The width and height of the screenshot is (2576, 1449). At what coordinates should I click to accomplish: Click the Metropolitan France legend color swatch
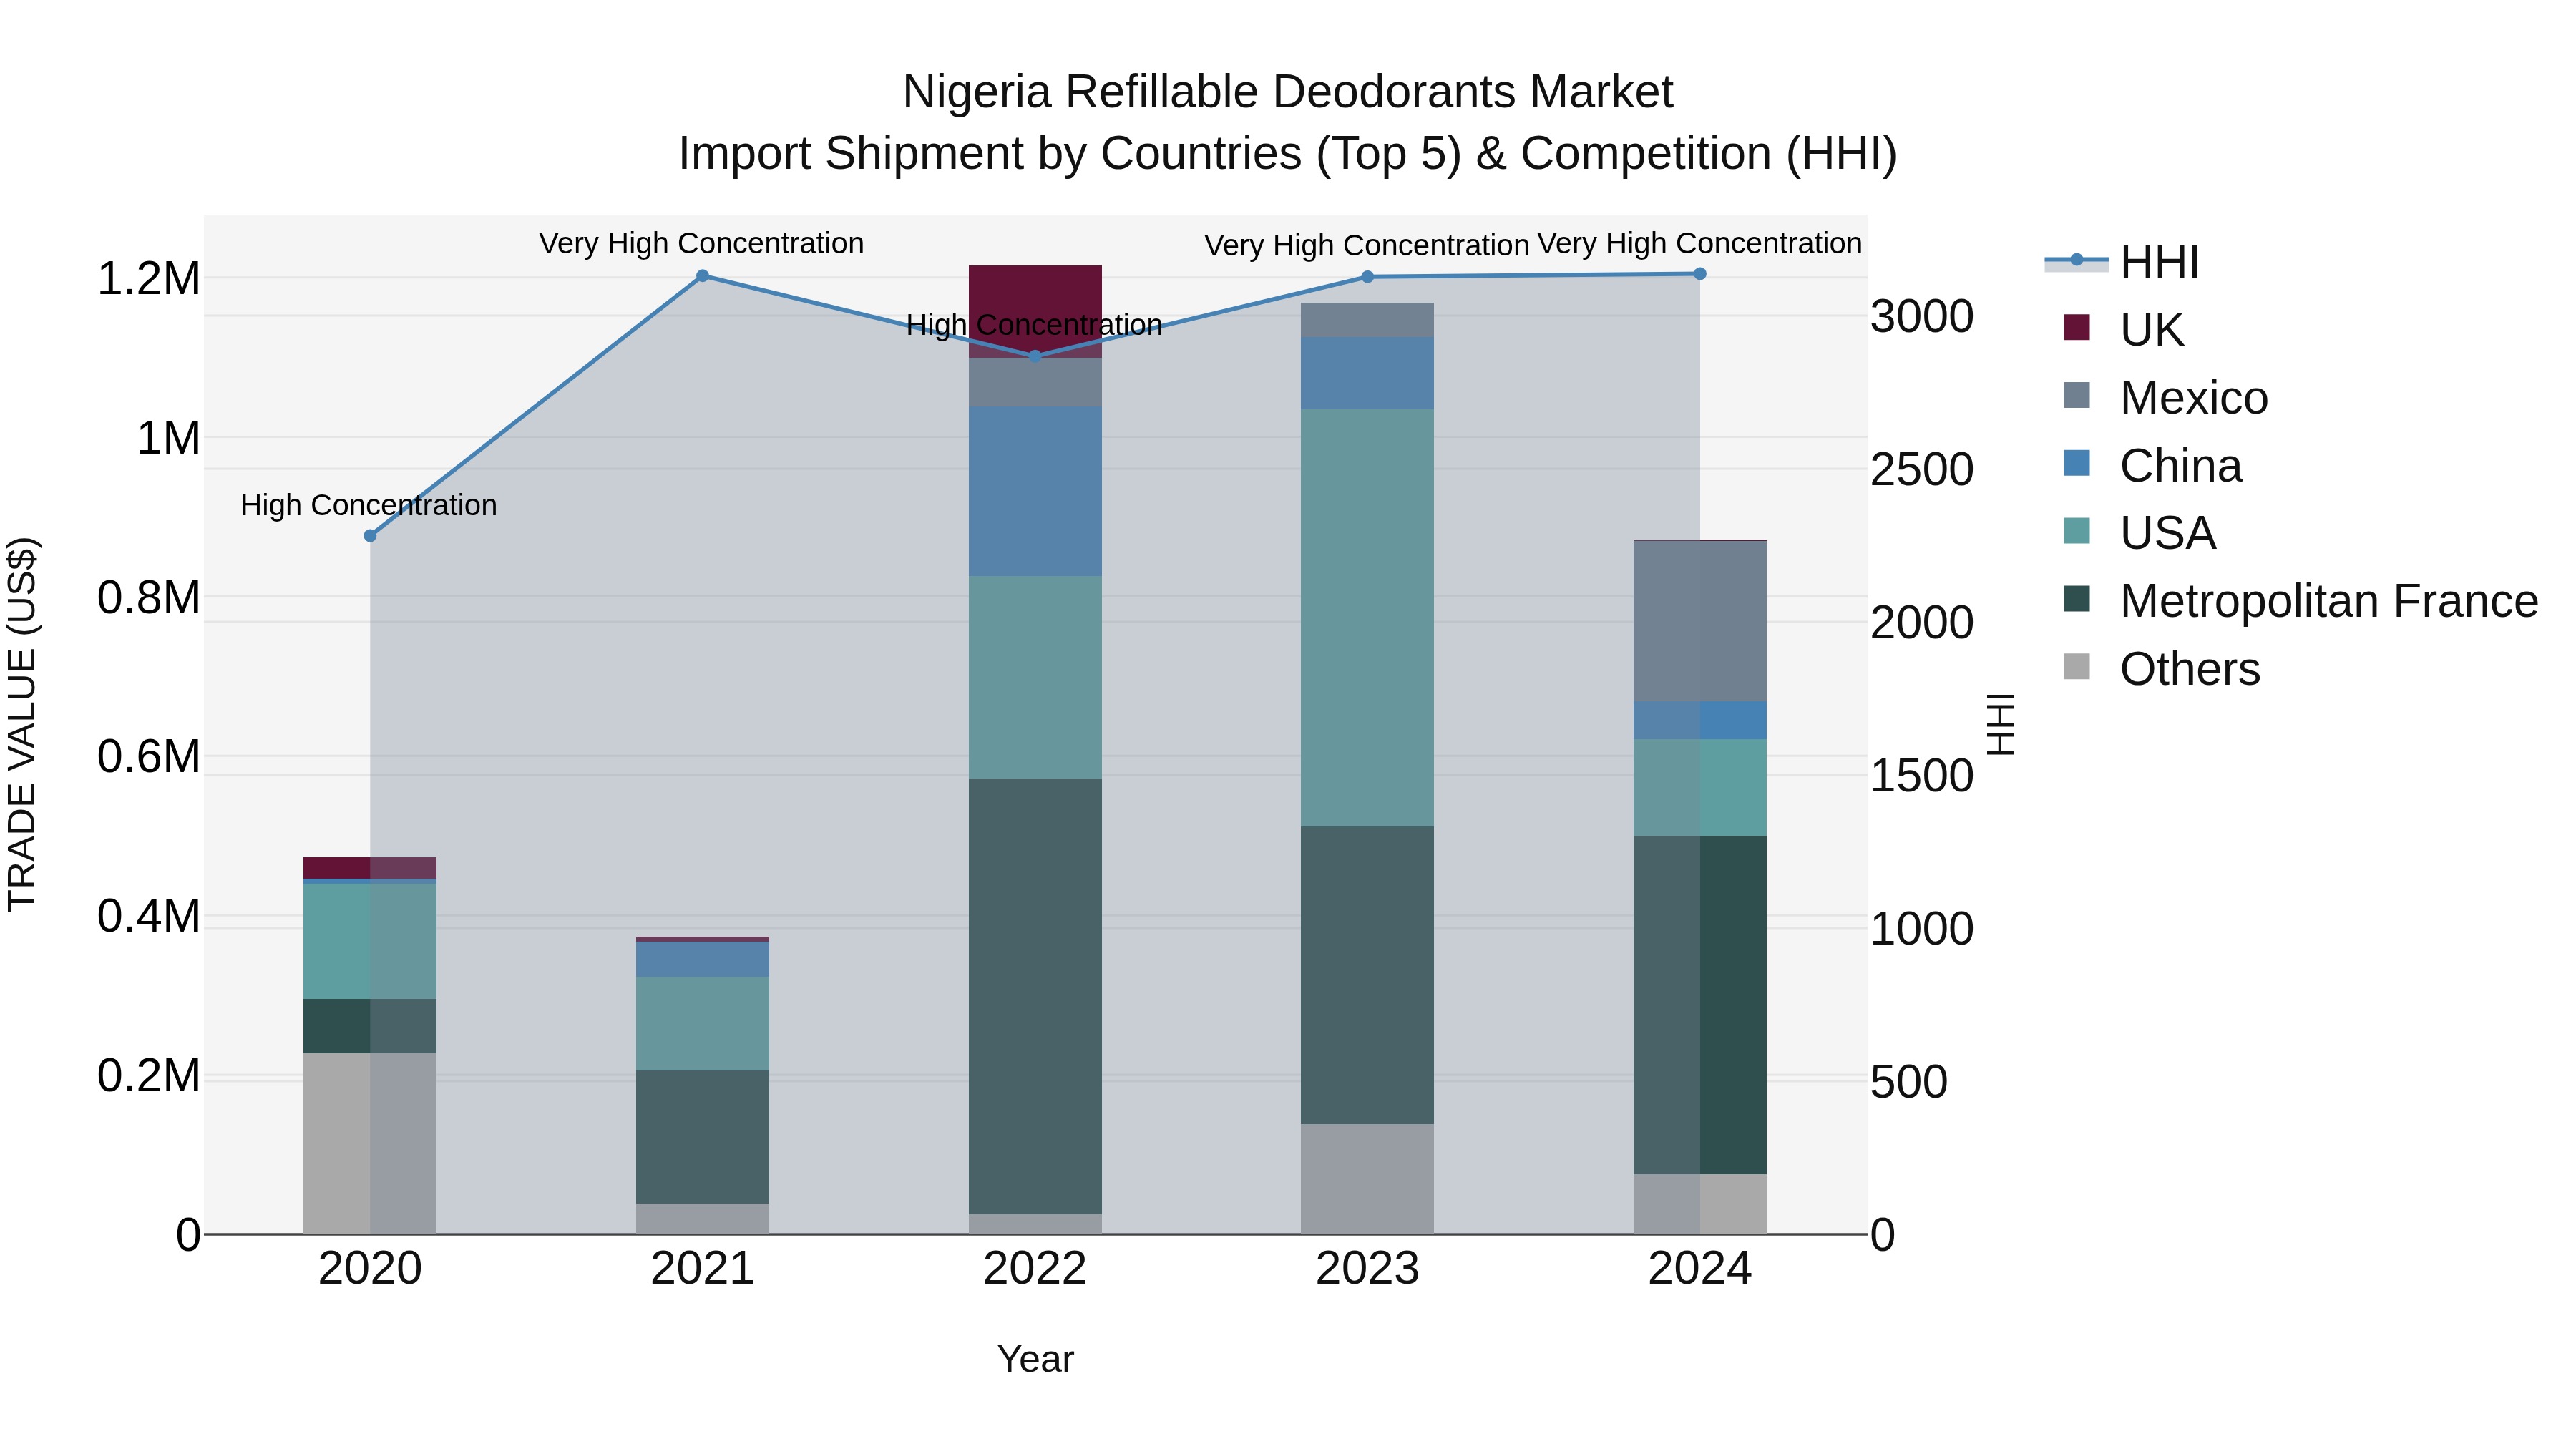(2077, 600)
